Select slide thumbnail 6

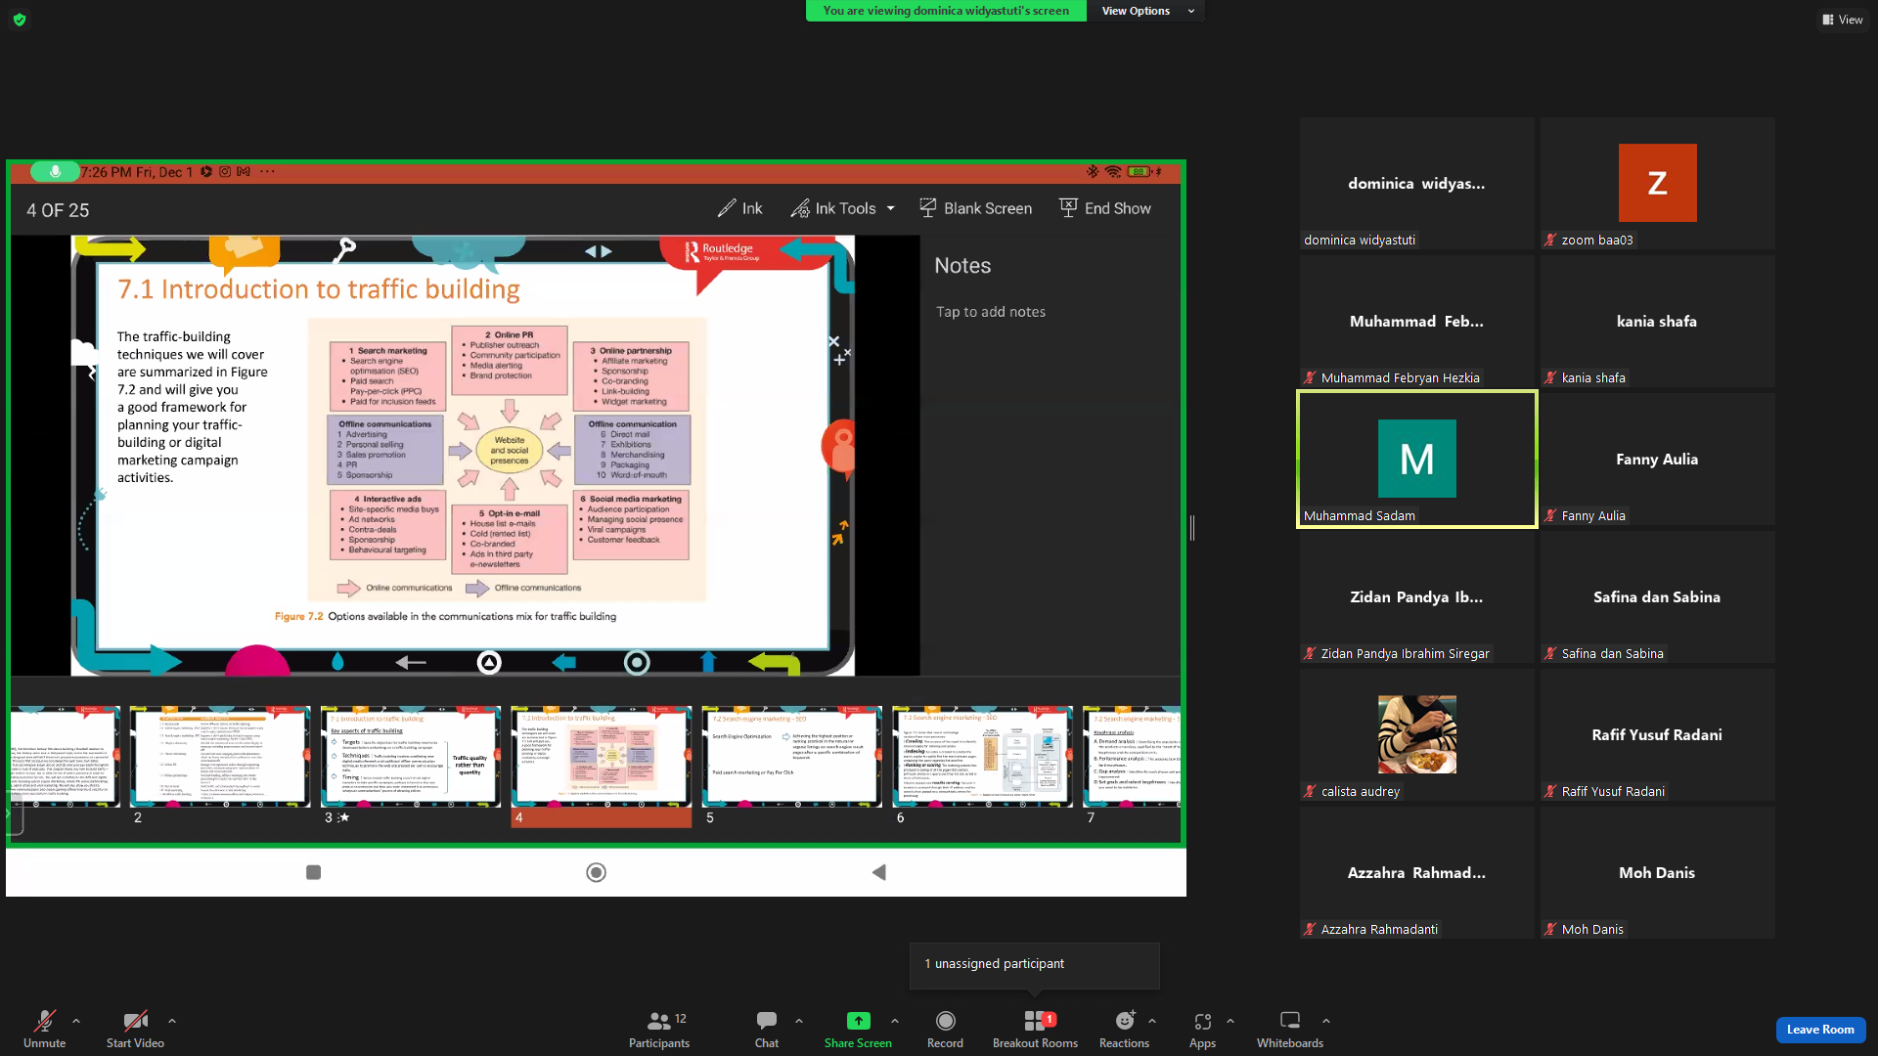982,757
